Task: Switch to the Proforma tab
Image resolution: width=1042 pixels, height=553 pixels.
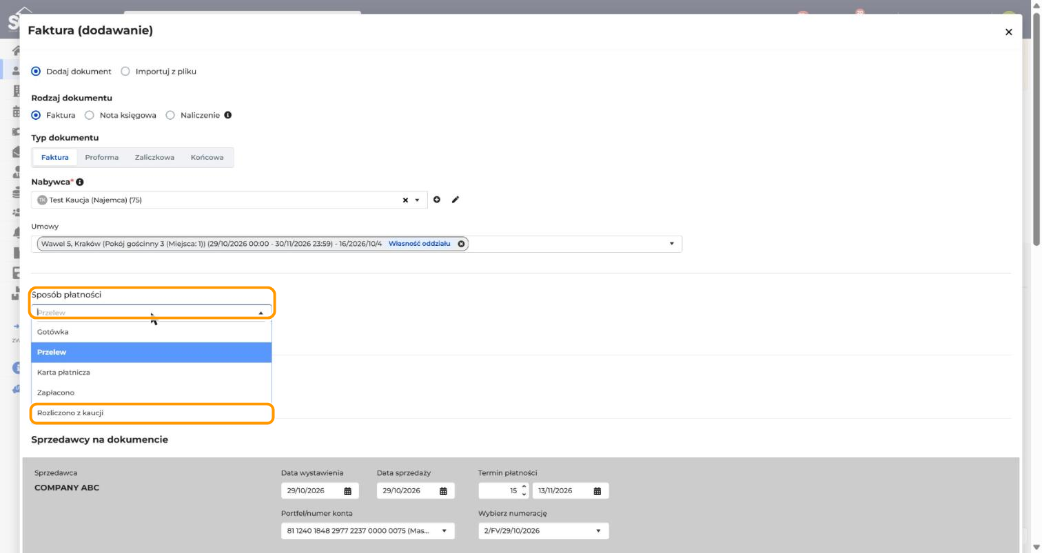Action: (102, 158)
